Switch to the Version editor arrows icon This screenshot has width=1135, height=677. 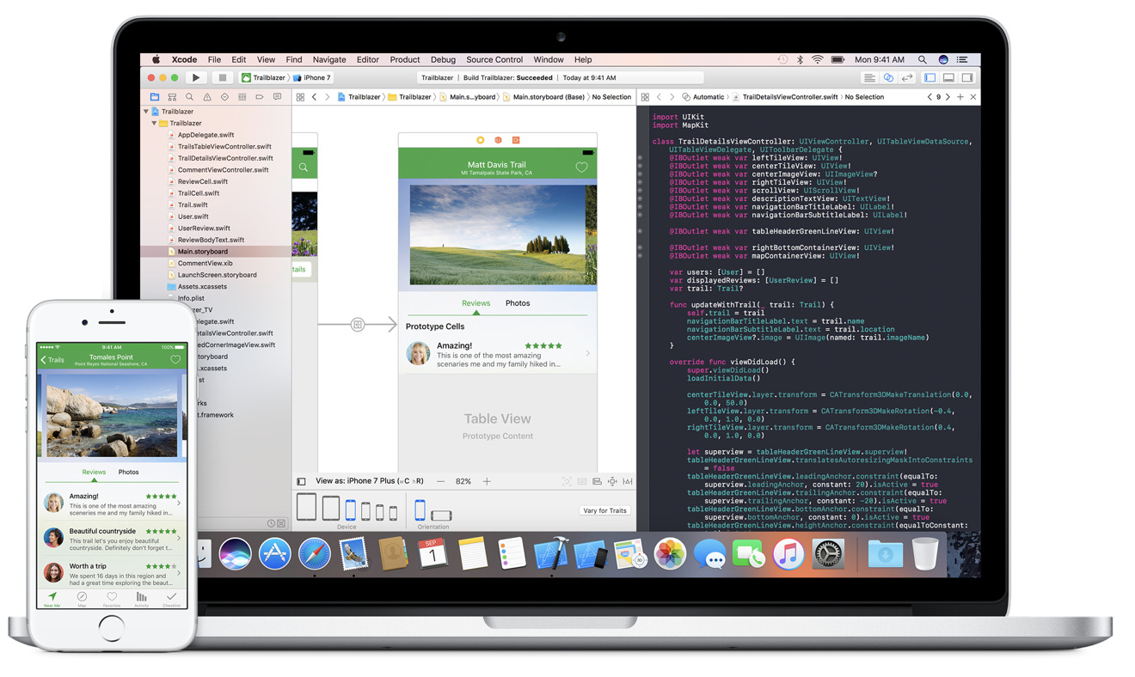click(x=906, y=77)
